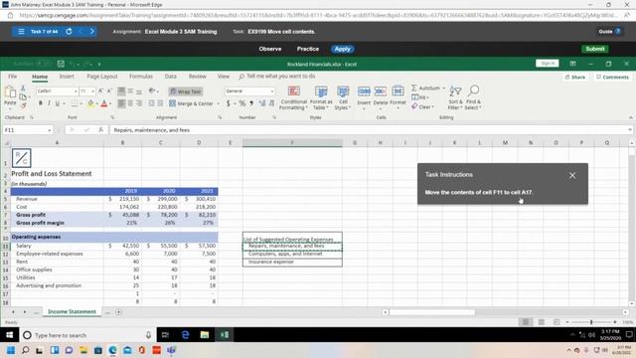Click the Cut scissors icon

[23, 89]
